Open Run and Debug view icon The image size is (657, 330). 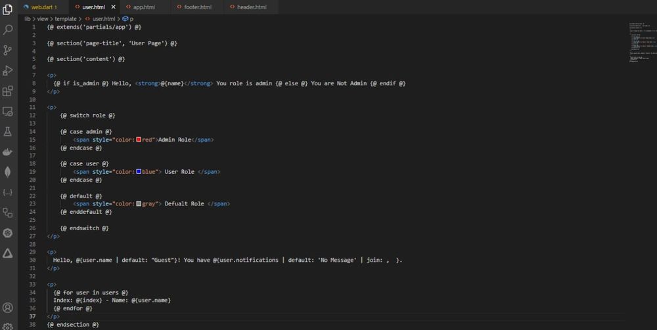click(7, 71)
